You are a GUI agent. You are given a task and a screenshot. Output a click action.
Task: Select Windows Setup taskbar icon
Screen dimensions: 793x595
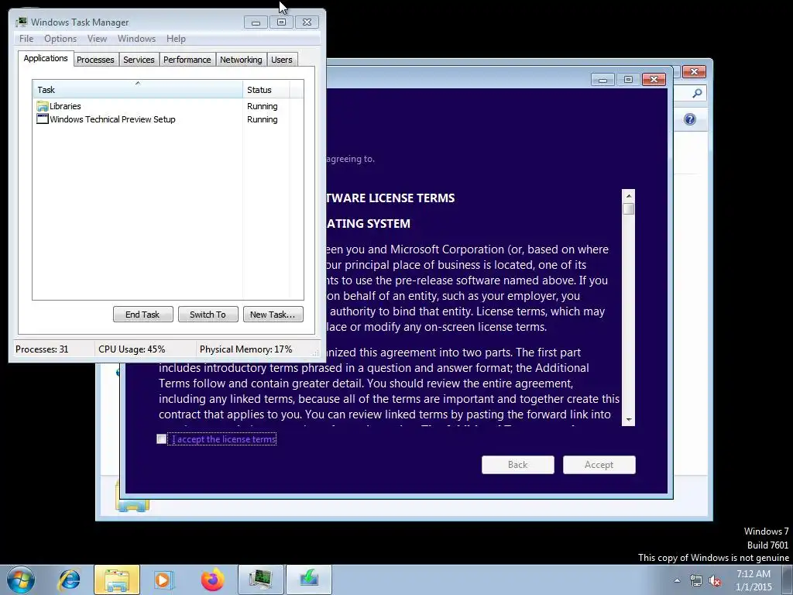[309, 580]
